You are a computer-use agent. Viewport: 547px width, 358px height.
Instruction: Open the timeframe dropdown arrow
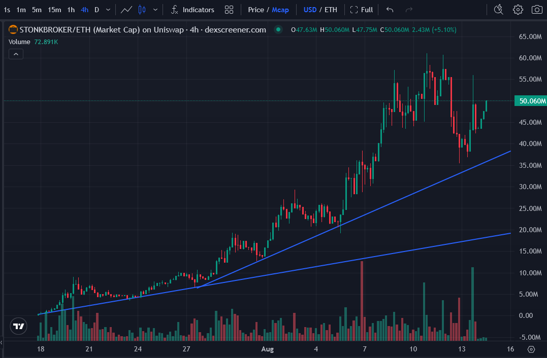(x=108, y=10)
